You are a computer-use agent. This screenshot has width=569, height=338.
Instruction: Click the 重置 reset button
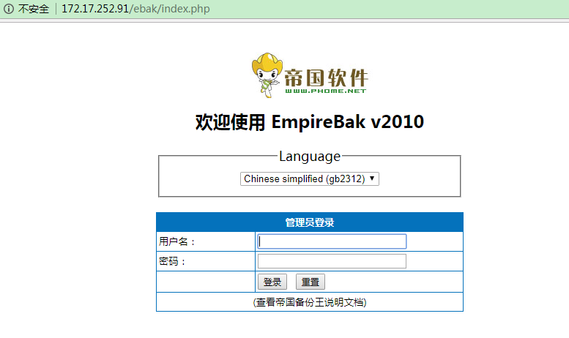310,282
